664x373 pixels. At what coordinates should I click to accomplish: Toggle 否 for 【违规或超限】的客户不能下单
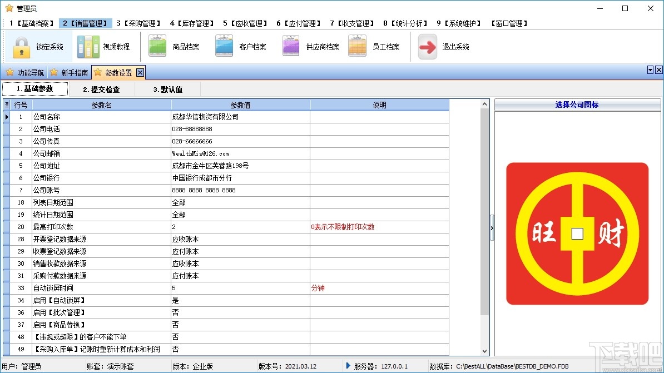[x=241, y=337]
